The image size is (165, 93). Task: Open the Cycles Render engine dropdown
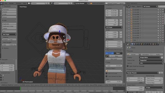pyautogui.click(x=81, y=3)
